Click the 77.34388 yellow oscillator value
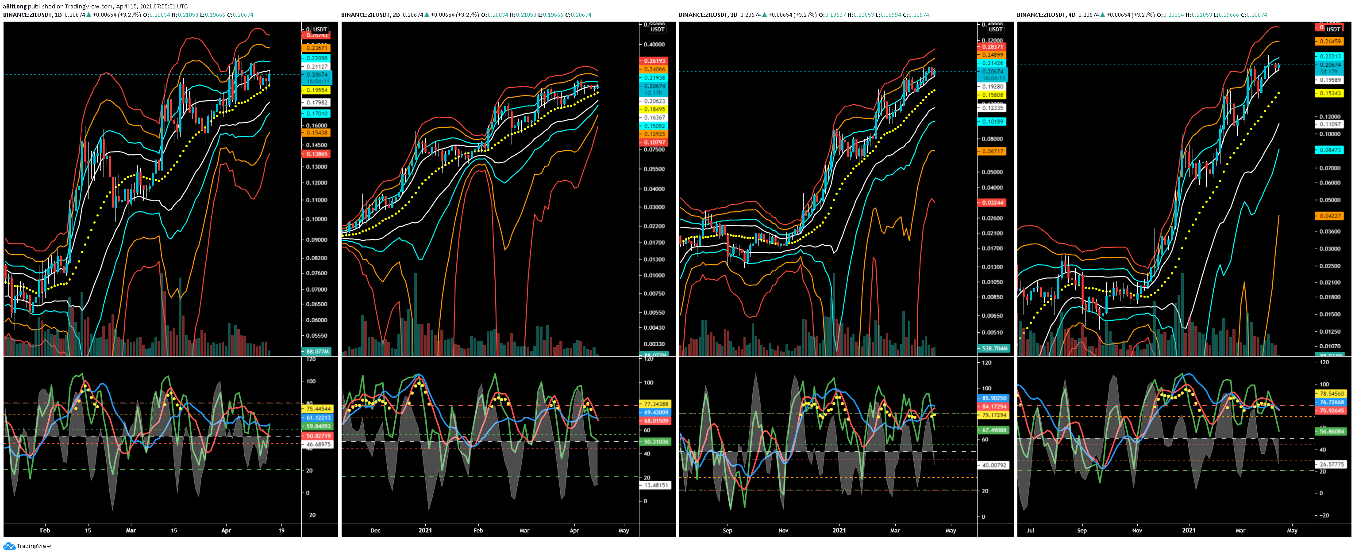 pyautogui.click(x=656, y=404)
